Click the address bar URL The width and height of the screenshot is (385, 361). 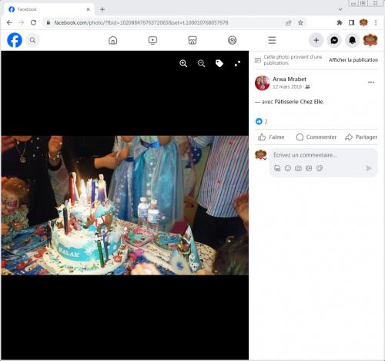[x=141, y=22]
